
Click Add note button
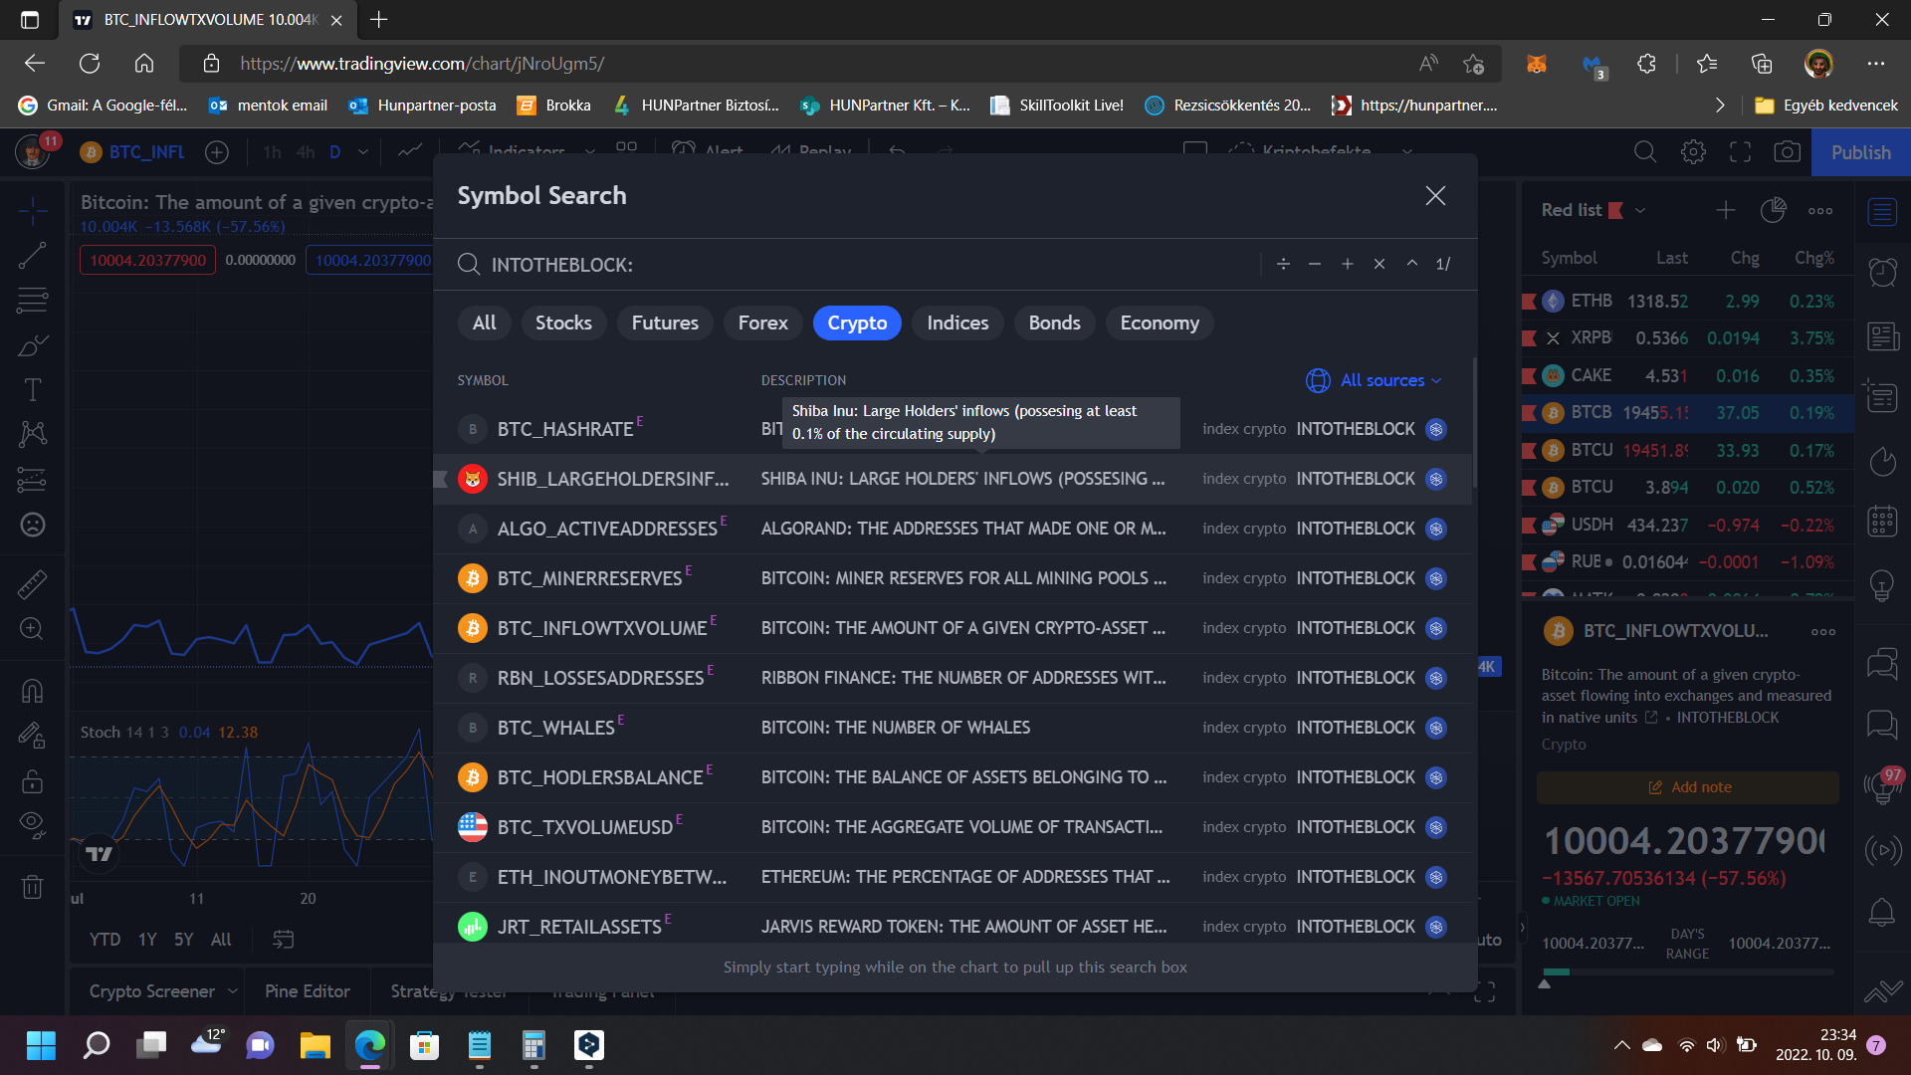[x=1689, y=787]
